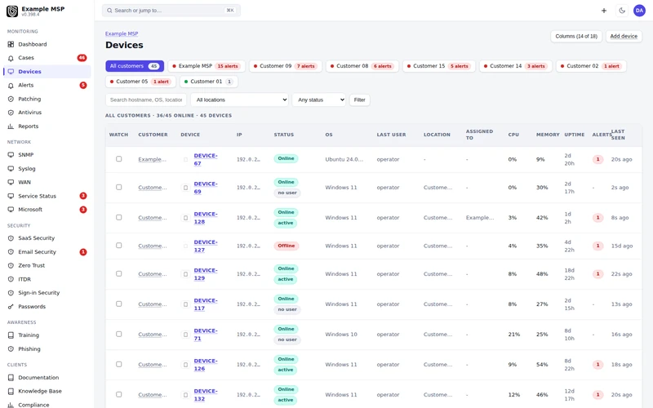This screenshot has height=408, width=653.
Task: Check watch box for DEVICE-117
Action: [118, 304]
